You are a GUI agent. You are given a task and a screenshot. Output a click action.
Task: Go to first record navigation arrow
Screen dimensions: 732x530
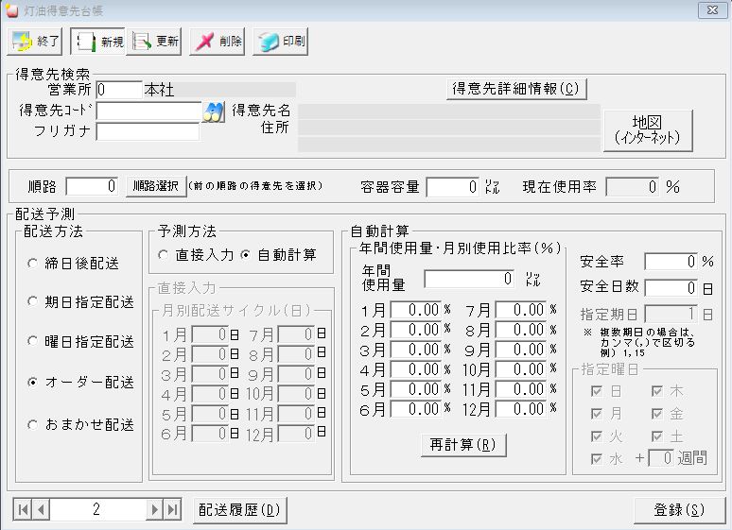(x=23, y=510)
